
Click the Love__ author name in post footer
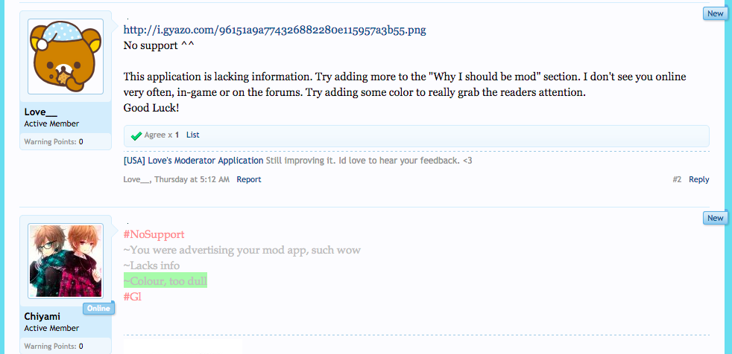[136, 179]
